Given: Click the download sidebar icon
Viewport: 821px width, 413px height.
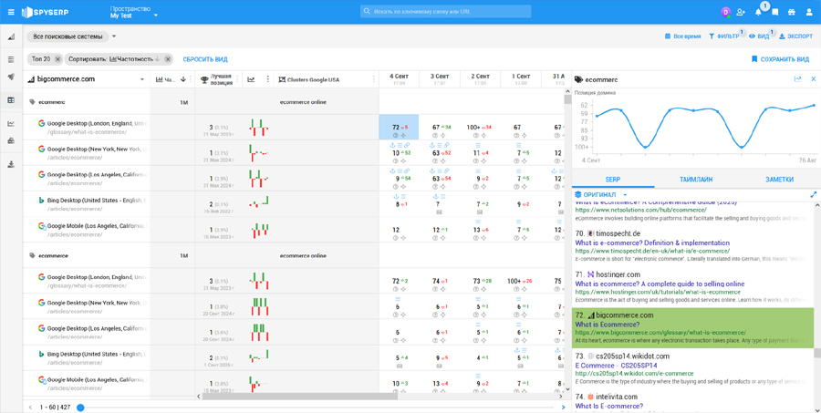Looking at the screenshot, I should coord(11,164).
